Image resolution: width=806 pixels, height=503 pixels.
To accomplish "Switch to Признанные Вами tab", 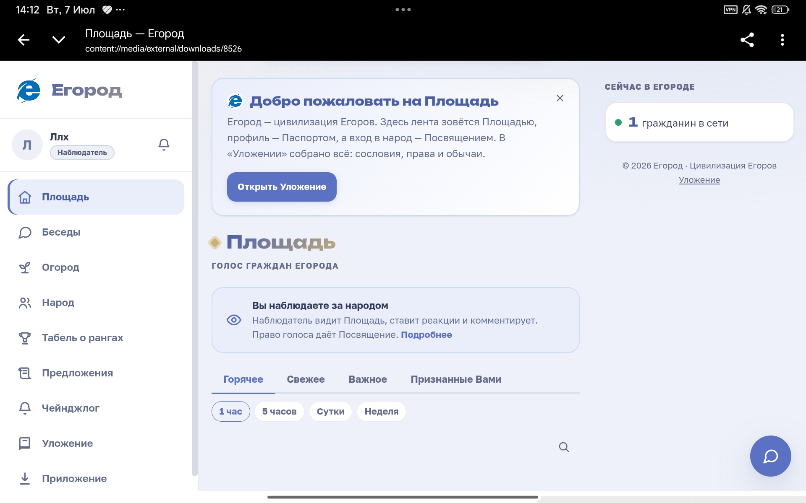I will point(456,379).
